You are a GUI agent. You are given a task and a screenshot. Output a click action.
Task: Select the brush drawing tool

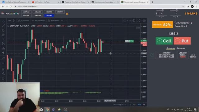[3, 35]
